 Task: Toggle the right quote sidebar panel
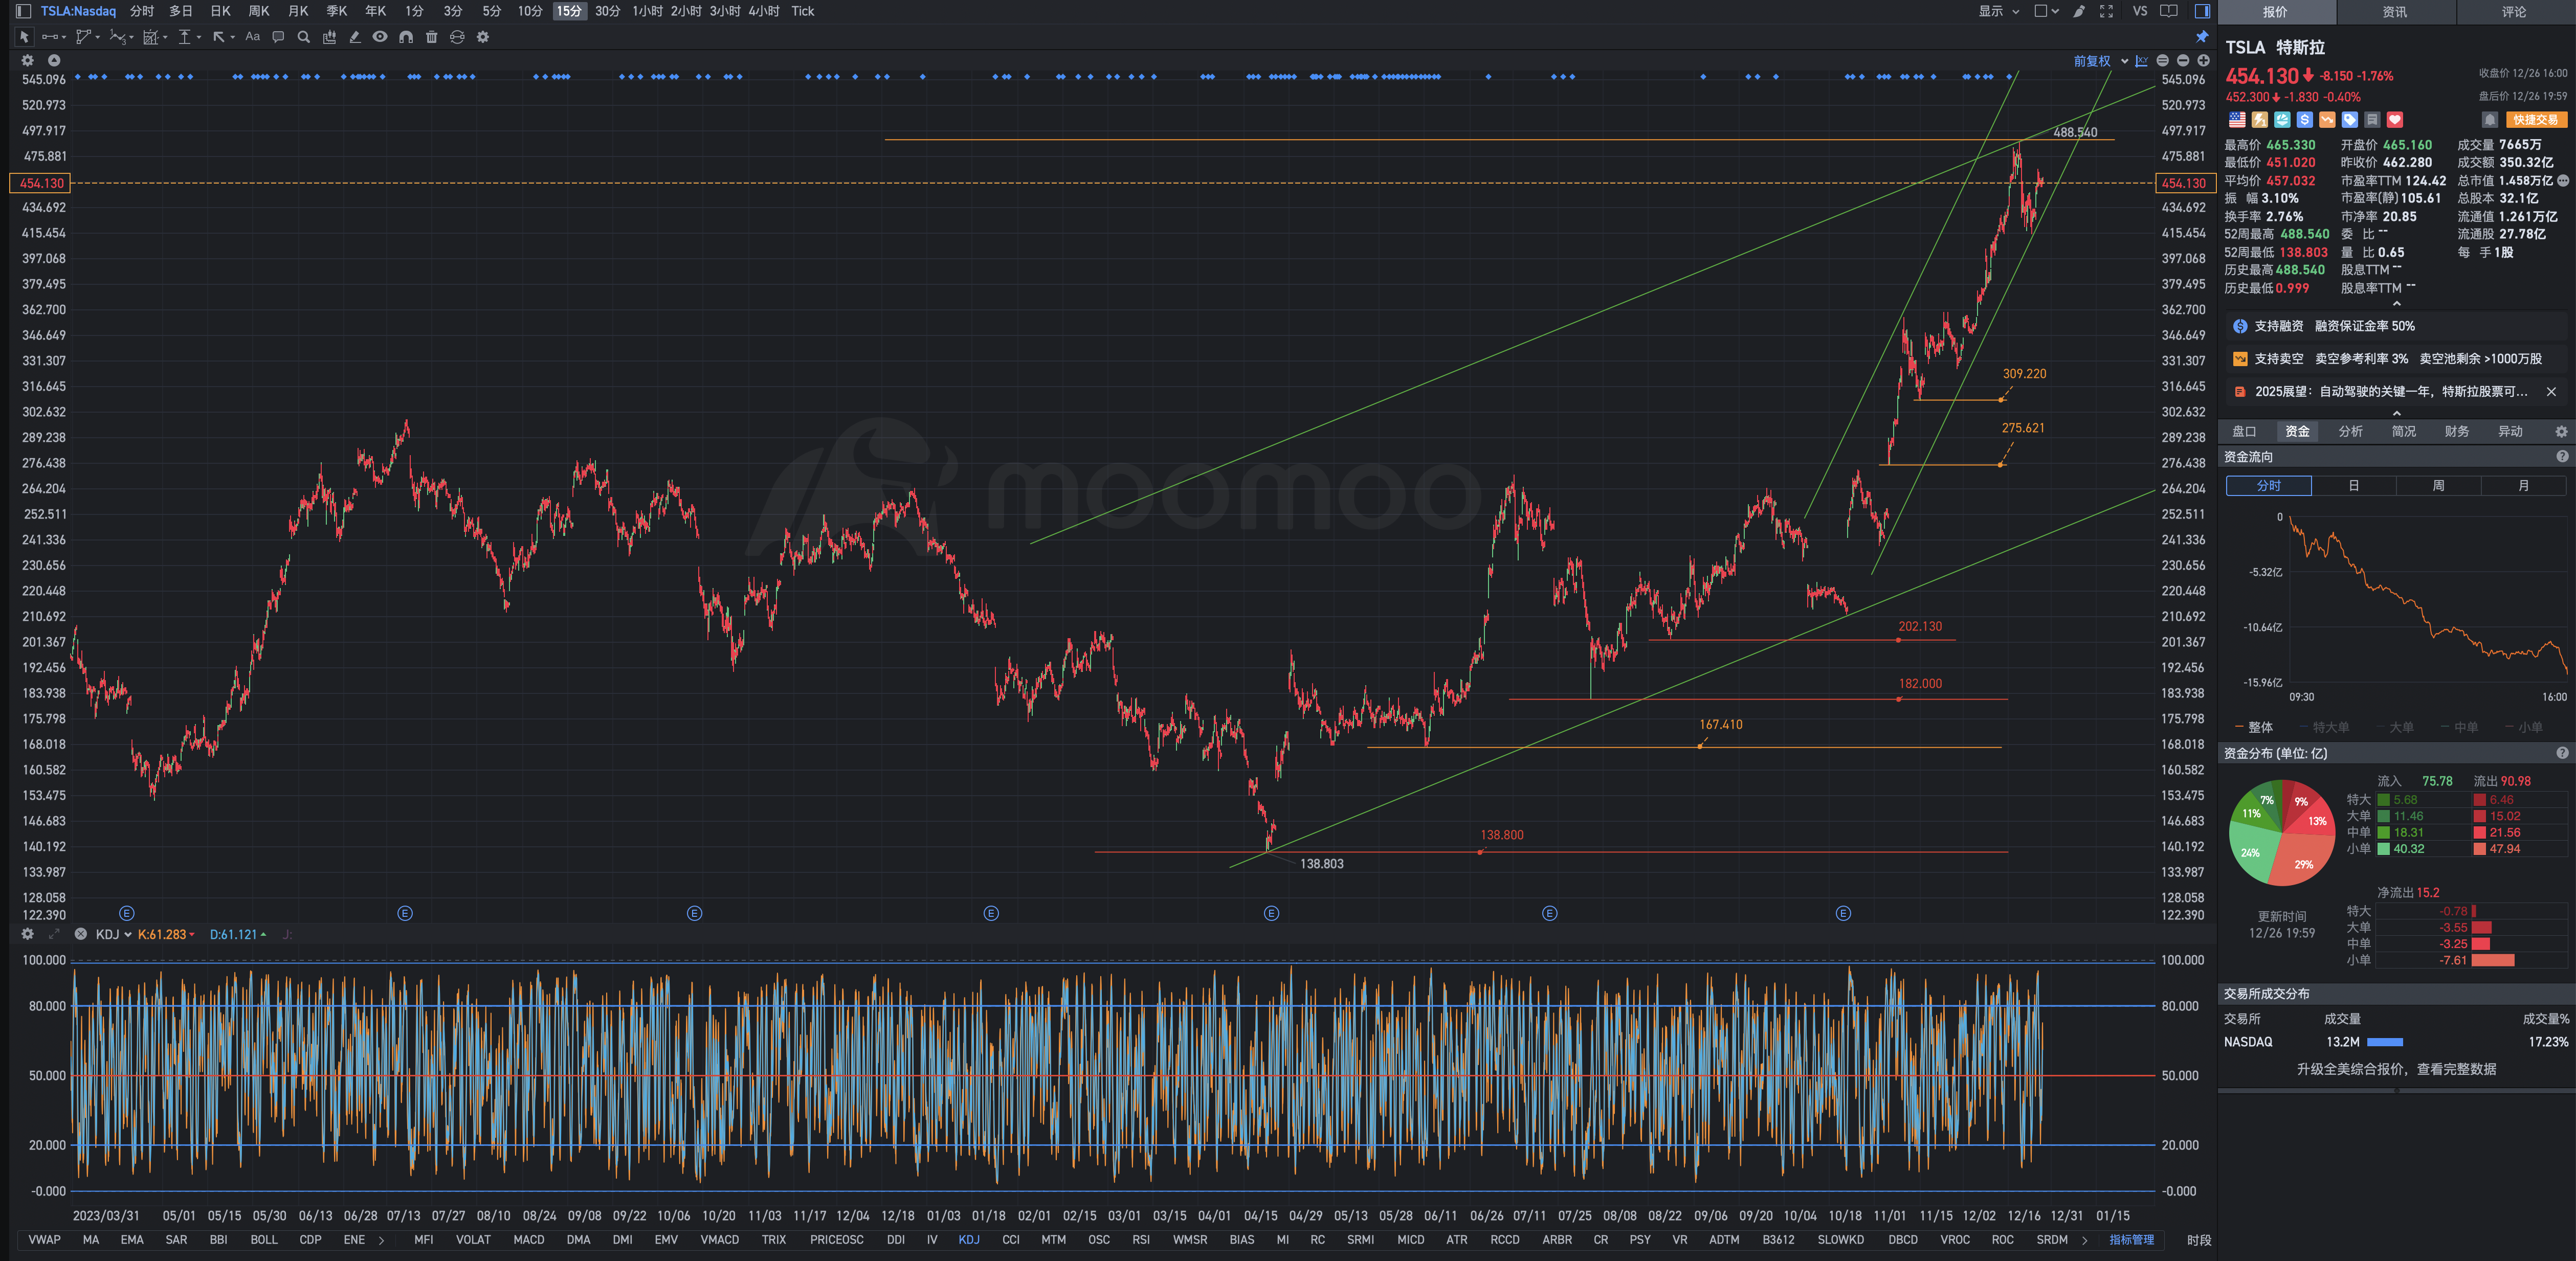(x=2202, y=11)
